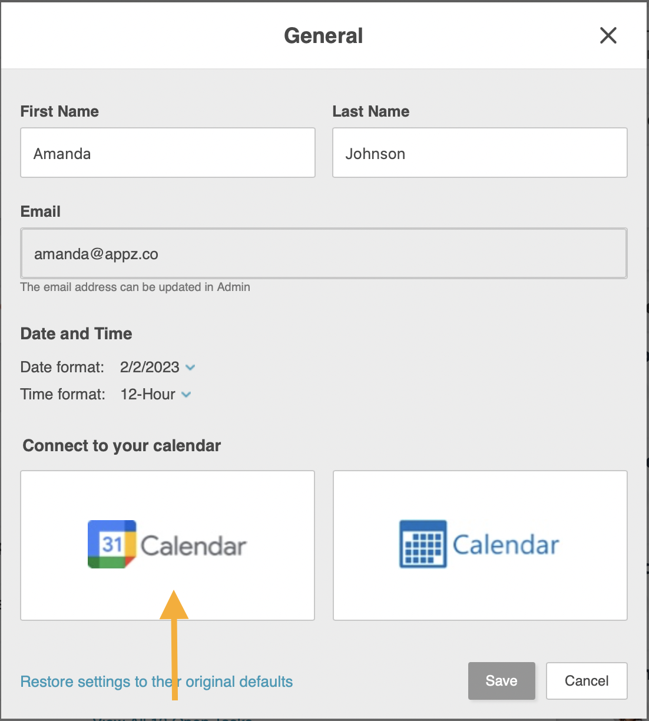The height and width of the screenshot is (721, 649).
Task: Restore settings to their original defaults
Action: [x=156, y=682]
